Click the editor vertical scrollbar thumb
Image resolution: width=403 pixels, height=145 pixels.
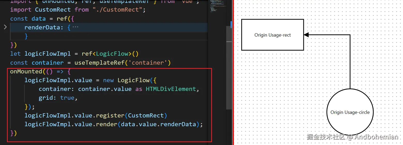point(229,68)
